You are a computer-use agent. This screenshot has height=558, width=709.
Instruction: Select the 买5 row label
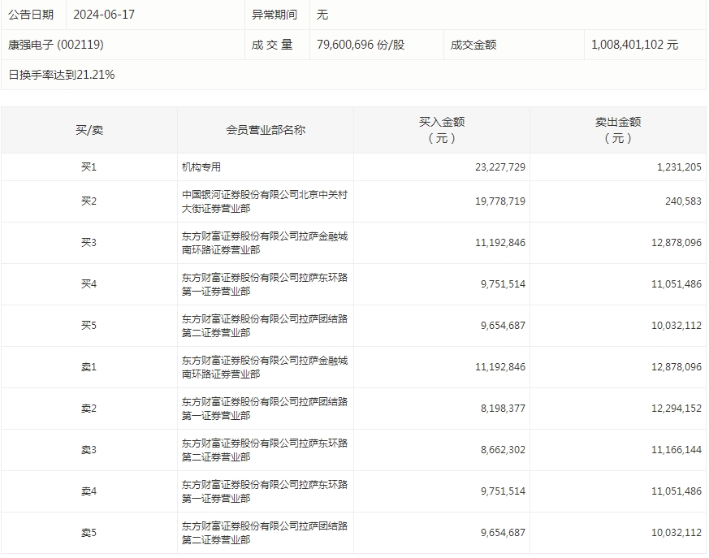pyautogui.click(x=89, y=326)
